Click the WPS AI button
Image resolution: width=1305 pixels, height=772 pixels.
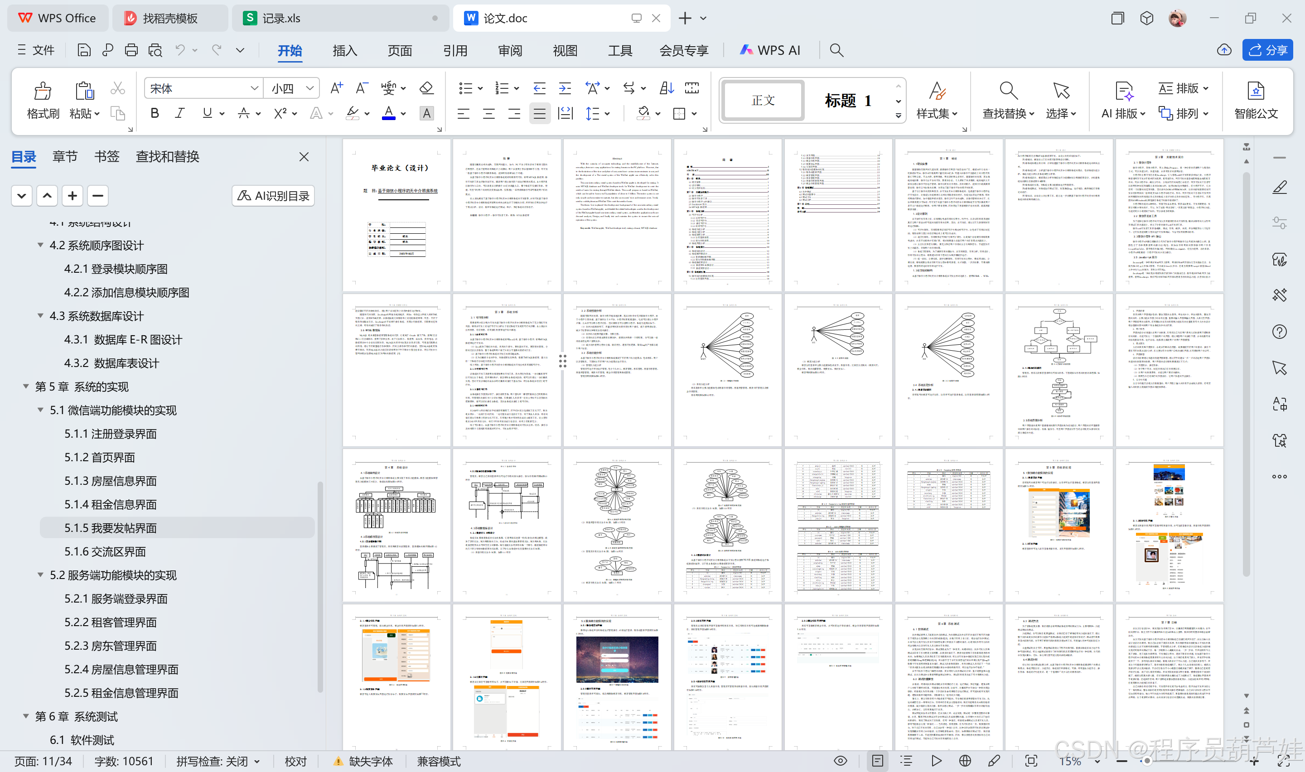[x=770, y=50]
